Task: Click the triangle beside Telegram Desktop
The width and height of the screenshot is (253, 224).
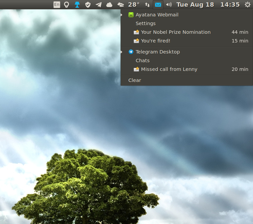Action: point(122,52)
